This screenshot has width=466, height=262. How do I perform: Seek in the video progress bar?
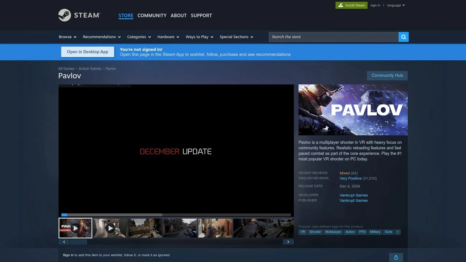pos(176,215)
